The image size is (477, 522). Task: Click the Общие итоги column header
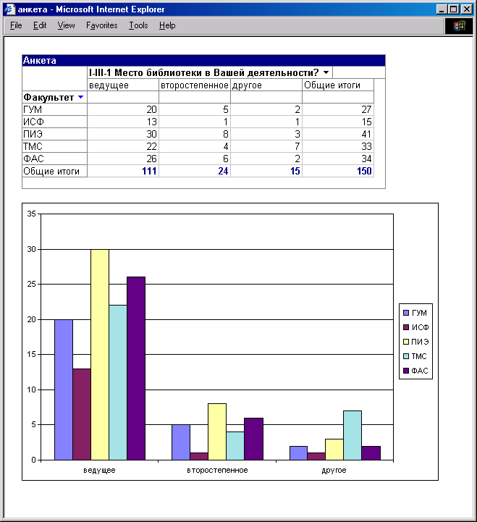point(338,85)
